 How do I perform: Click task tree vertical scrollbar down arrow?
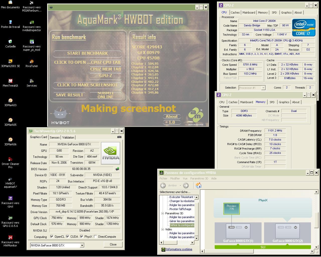point(196,238)
